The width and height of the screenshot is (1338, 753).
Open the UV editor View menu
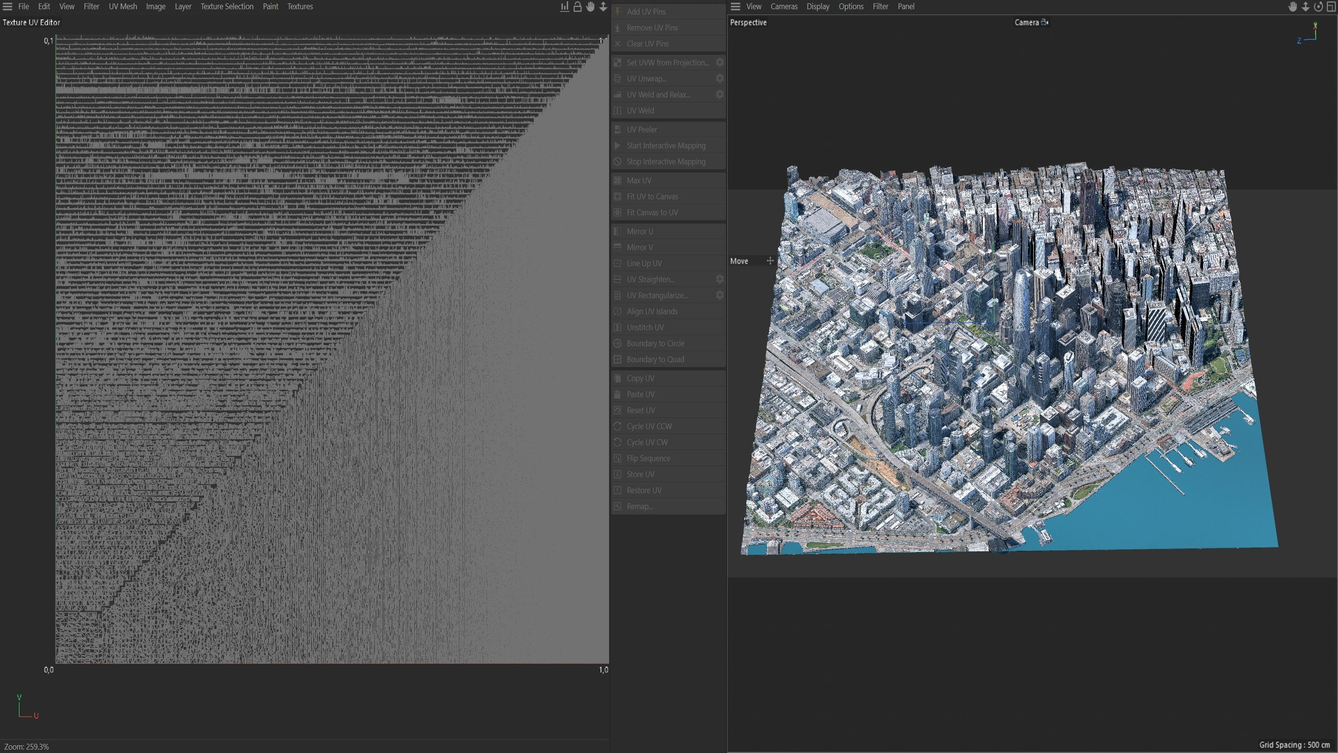point(67,6)
